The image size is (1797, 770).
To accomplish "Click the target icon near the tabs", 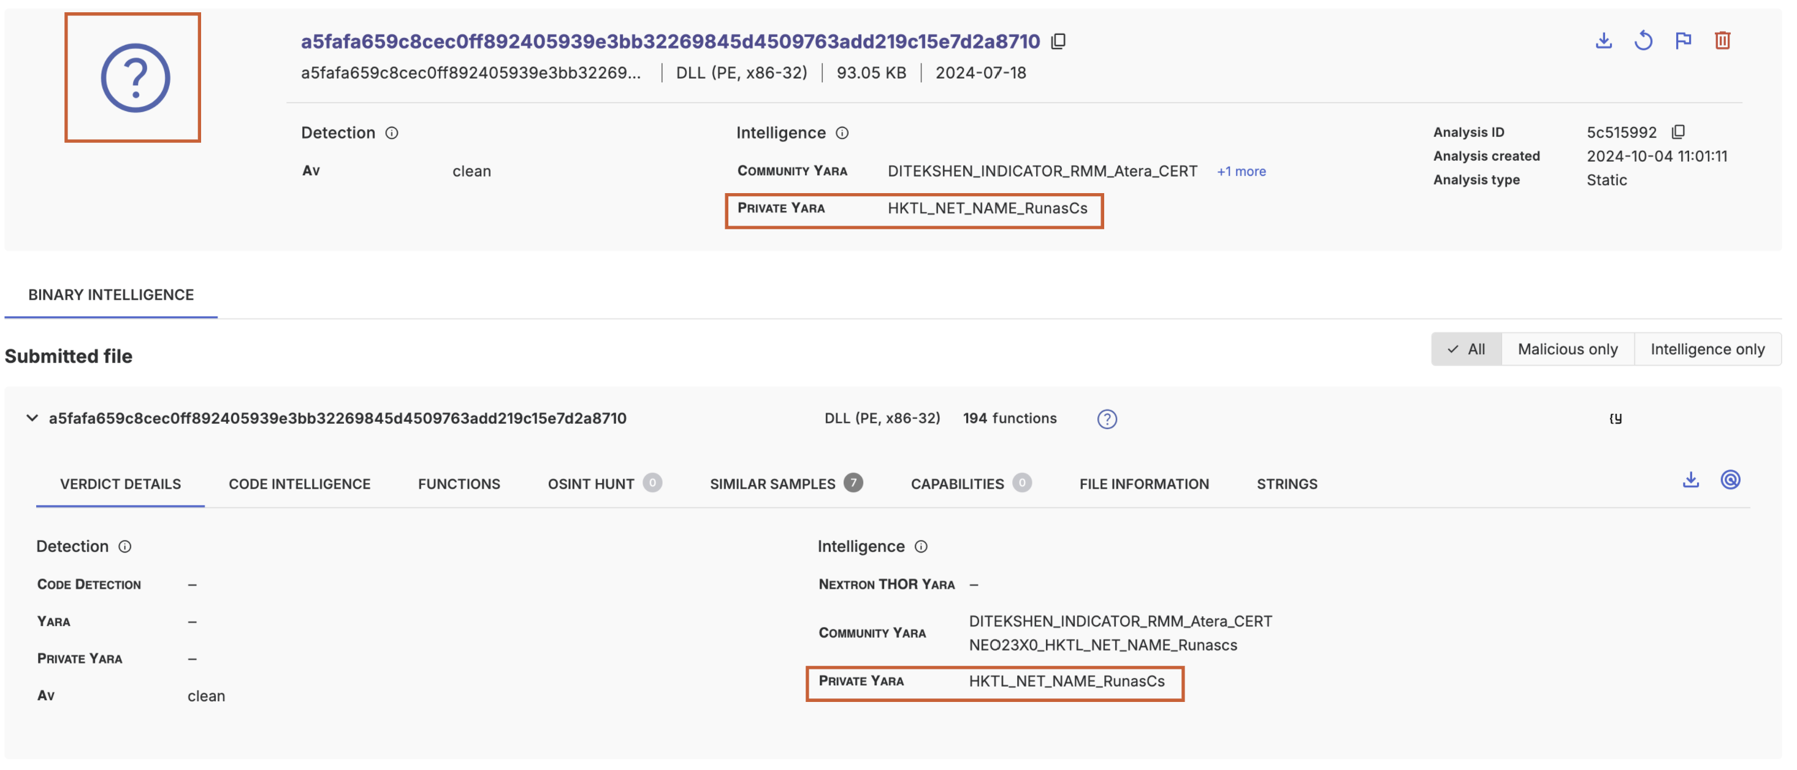I will coord(1730,480).
